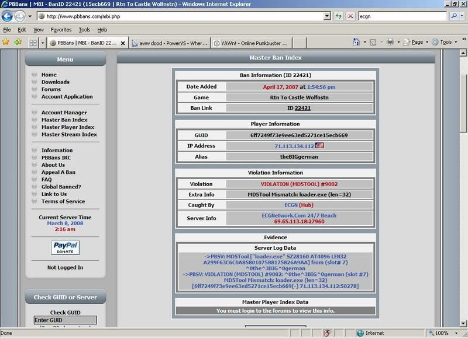Click the page scrollbar down arrow
This screenshot has height=339, width=468.
pyautogui.click(x=463, y=323)
